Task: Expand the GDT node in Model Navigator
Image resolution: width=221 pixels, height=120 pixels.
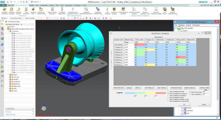Action: tap(182, 113)
